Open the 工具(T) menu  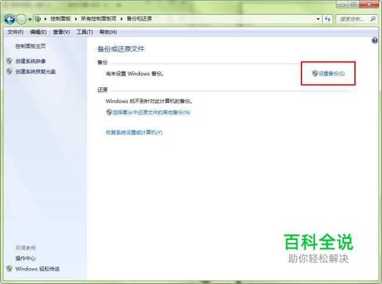pyautogui.click(x=85, y=32)
